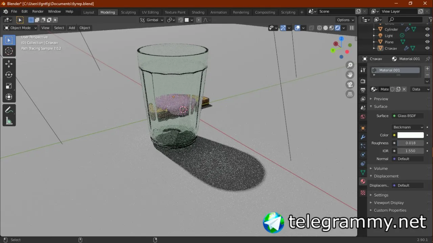Switch to the Sculpting workspace tab
433x243 pixels.
128,12
